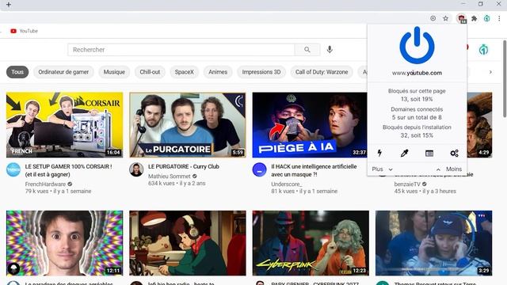The height and width of the screenshot is (285, 507).
Task: Go to Mathieu Sommet channel name
Action: pos(170,176)
